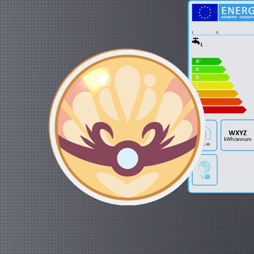Select the orange-red rating bar
254x254 pixels.
tap(221, 102)
